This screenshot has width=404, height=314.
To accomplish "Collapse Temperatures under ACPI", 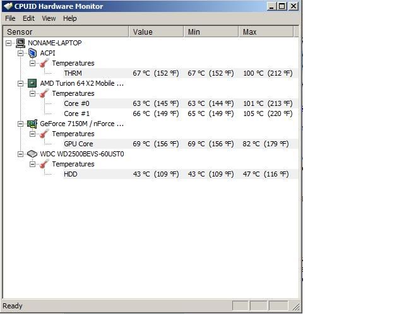I will 32,63.
